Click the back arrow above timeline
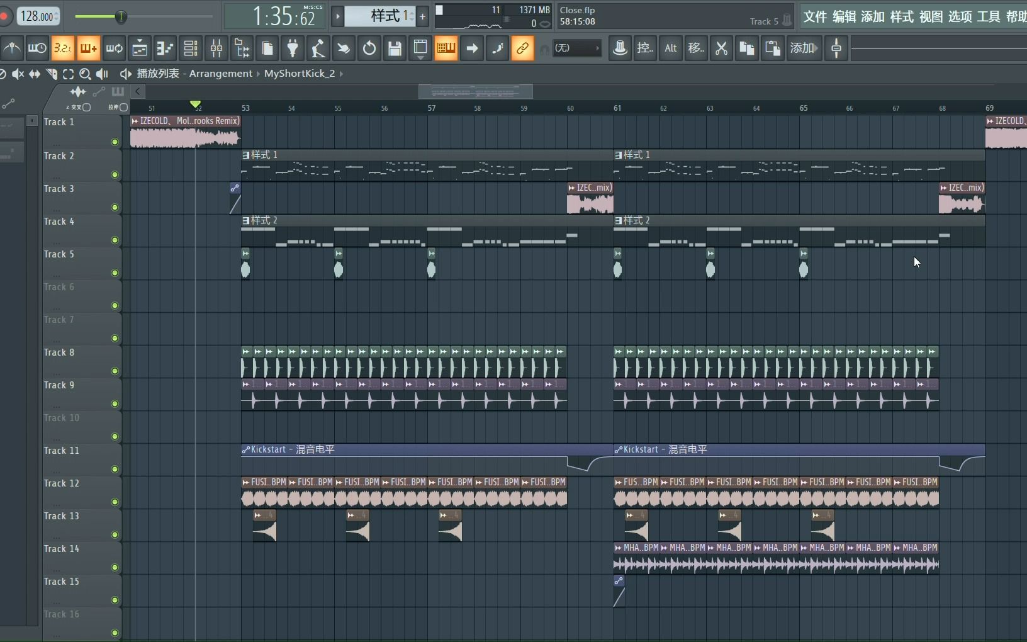Screen dimensions: 1027x642 click(x=138, y=91)
